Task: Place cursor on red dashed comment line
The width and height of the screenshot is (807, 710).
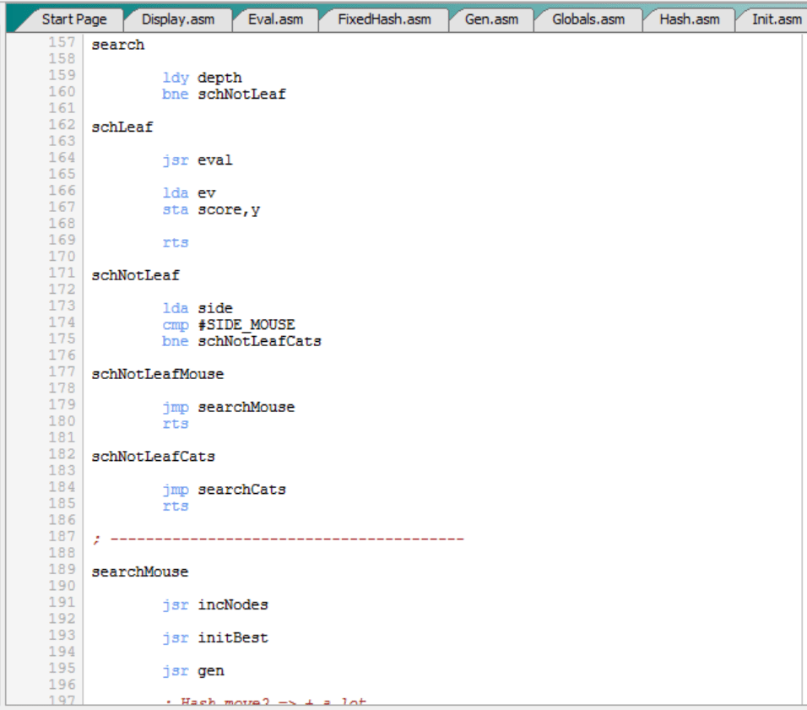Action: (287, 539)
